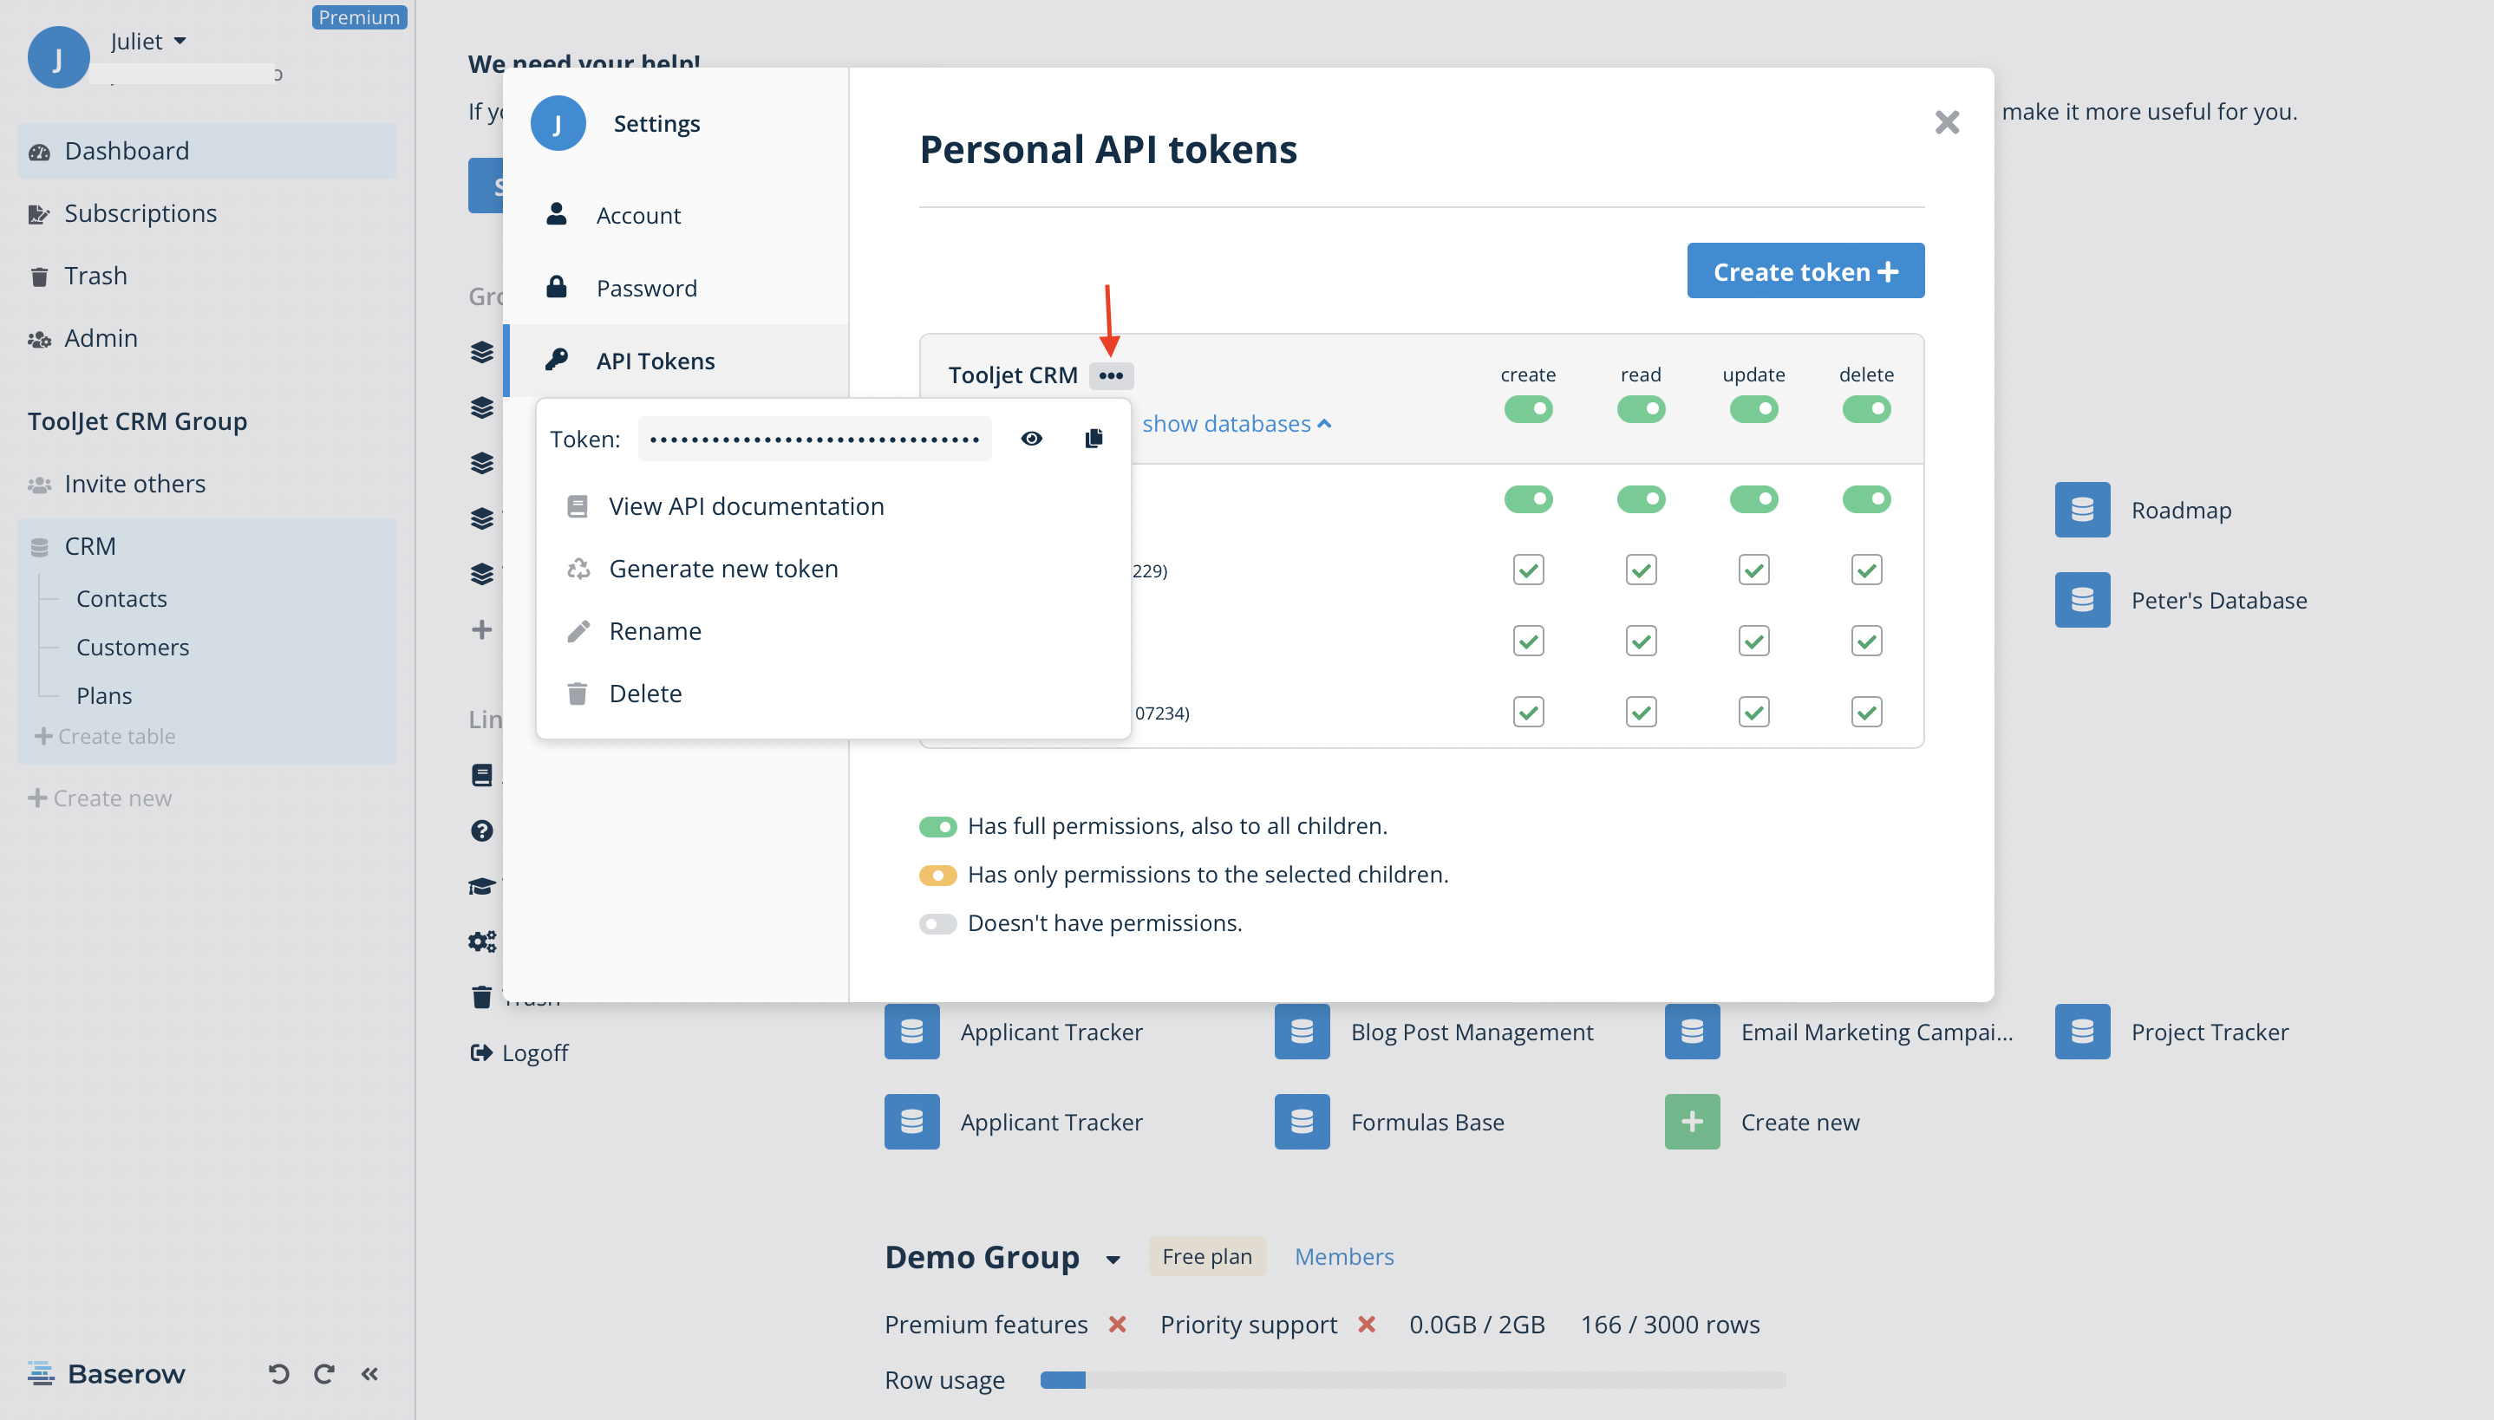Reveal the hidden token with the eye icon
This screenshot has width=2494, height=1420.
1032,438
